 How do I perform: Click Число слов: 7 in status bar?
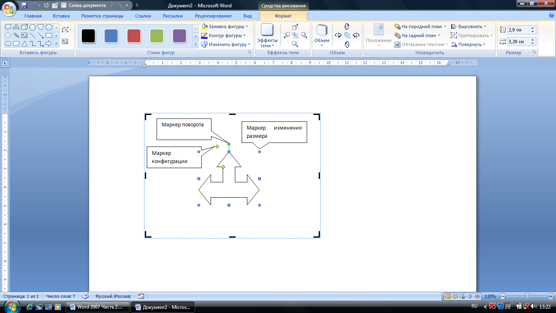point(61,296)
